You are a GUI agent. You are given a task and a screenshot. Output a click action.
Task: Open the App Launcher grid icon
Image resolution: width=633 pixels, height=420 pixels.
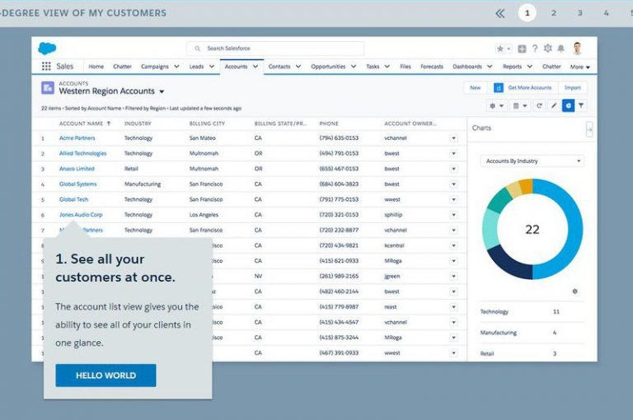46,66
